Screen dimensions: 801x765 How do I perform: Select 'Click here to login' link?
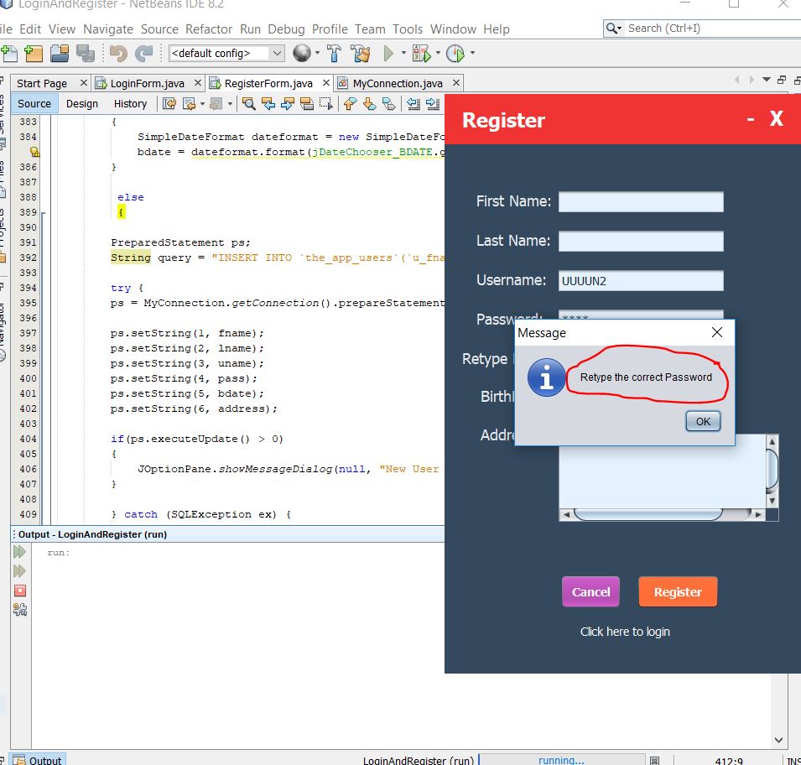pos(625,632)
